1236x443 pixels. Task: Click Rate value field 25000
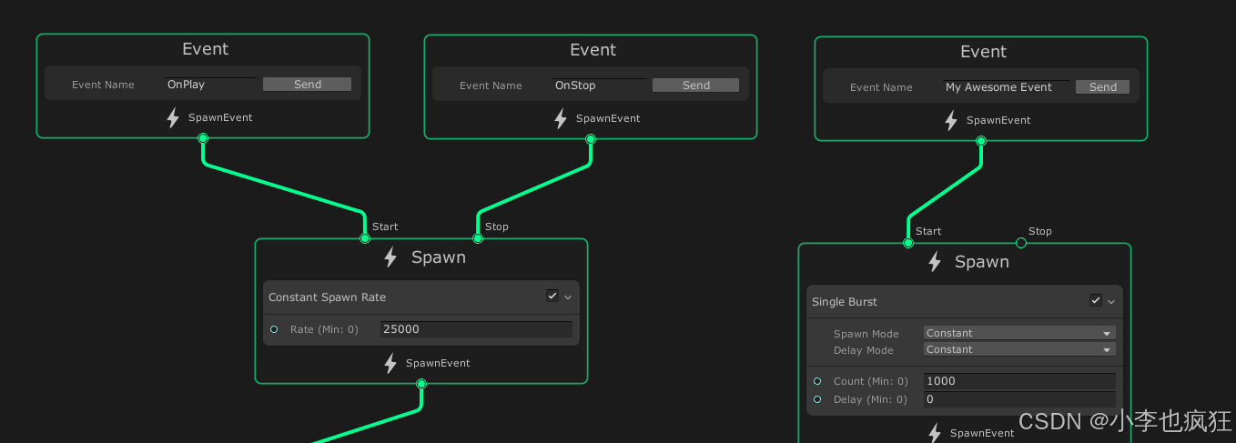(476, 329)
